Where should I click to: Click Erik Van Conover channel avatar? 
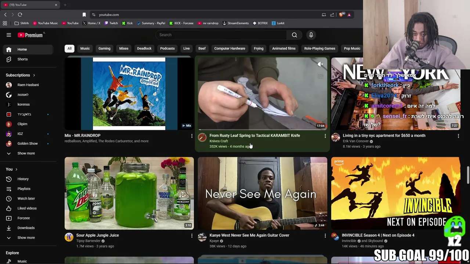(x=336, y=137)
